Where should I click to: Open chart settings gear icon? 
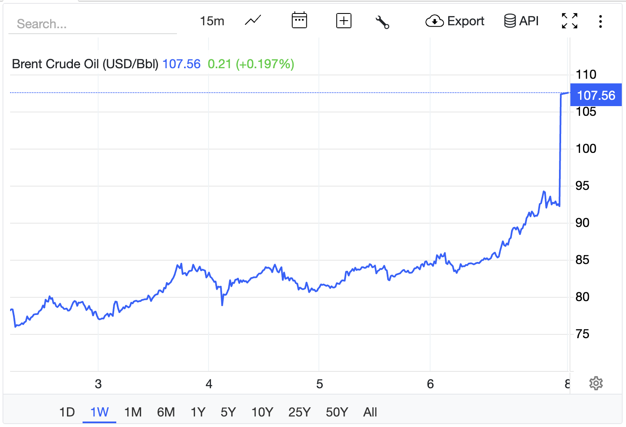point(596,384)
